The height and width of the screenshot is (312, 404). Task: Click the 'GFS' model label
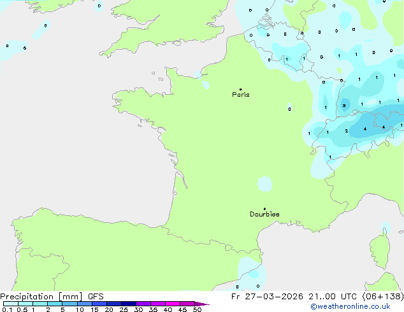[x=96, y=297]
